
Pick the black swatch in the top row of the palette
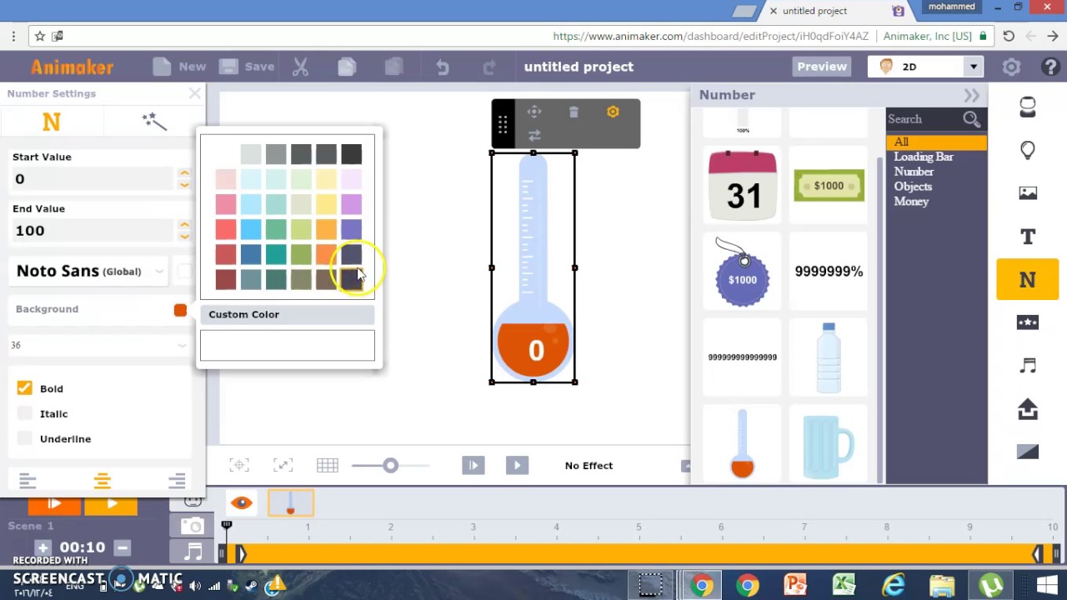tap(351, 153)
